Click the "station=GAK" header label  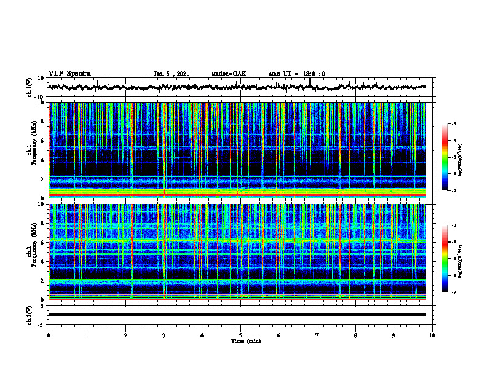[x=229, y=74]
